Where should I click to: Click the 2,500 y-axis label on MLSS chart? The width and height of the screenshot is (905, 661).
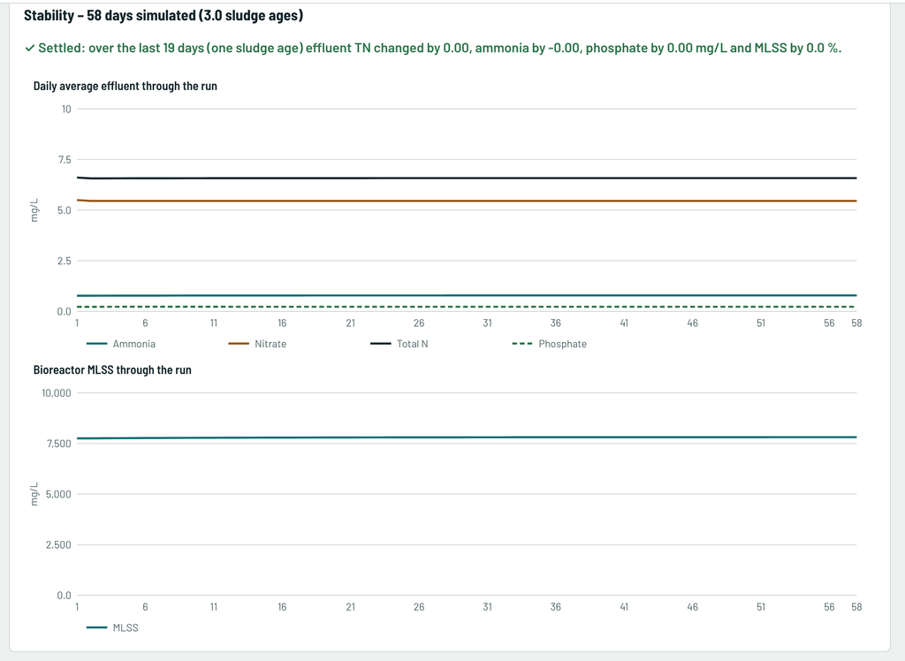(58, 545)
